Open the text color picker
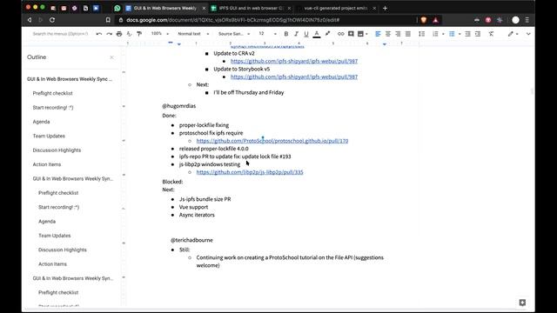The height and width of the screenshot is (313, 557). (317, 34)
